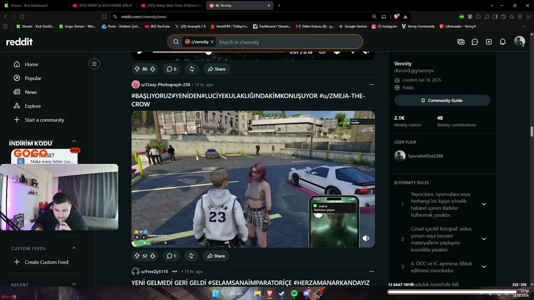
Task: Open the browser main menu
Action: pos(528,17)
